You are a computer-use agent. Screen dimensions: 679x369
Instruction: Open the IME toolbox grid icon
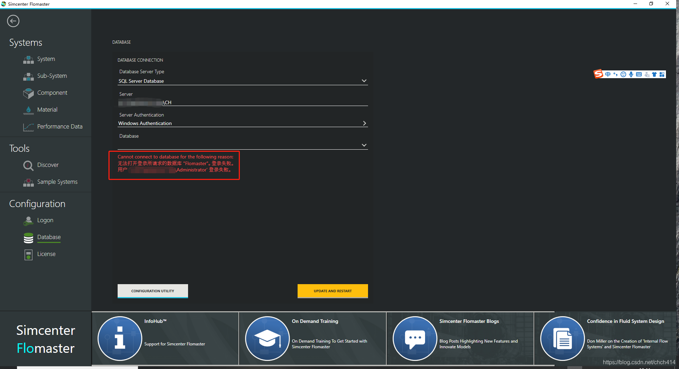coord(662,74)
